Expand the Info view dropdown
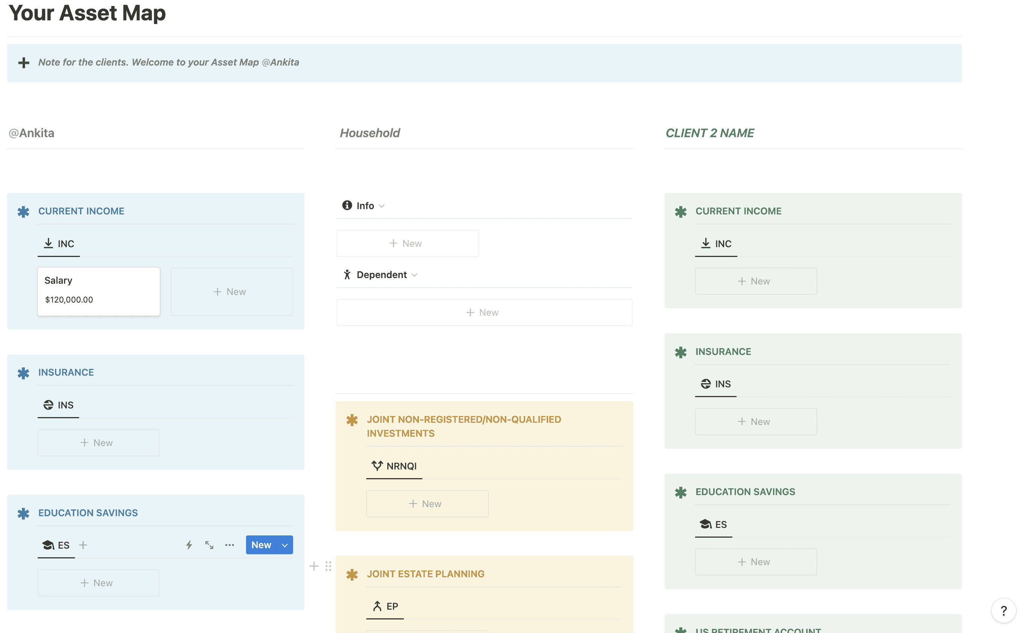Screen dimensions: 1021x633 [x=381, y=206]
